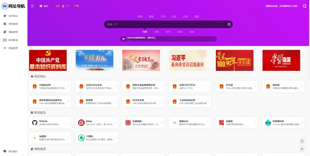Open the 国家市场监督管理总局 card
Viewport: 310px width, 156px height.
pyautogui.click(x=143, y=86)
